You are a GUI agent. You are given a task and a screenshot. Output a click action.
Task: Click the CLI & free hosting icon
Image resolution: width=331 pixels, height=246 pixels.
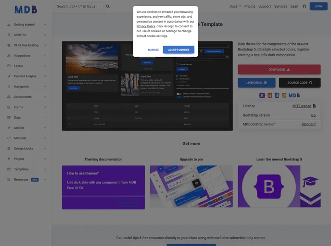(x=9, y=45)
